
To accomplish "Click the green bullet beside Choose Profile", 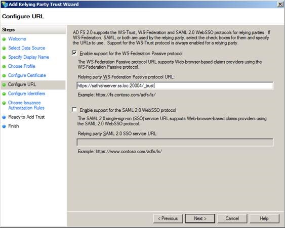I will click(x=4, y=66).
